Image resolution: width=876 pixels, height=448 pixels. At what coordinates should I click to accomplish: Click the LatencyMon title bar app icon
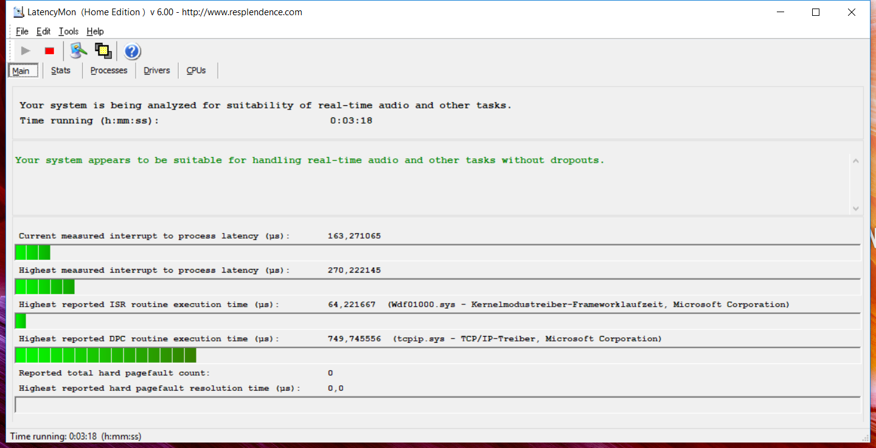(19, 12)
